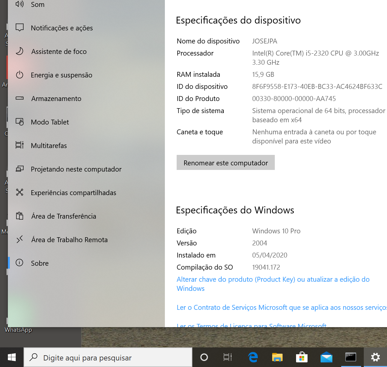Click the Área de Trabalho Remota icon
Image resolution: width=387 pixels, height=367 pixels.
[20, 240]
